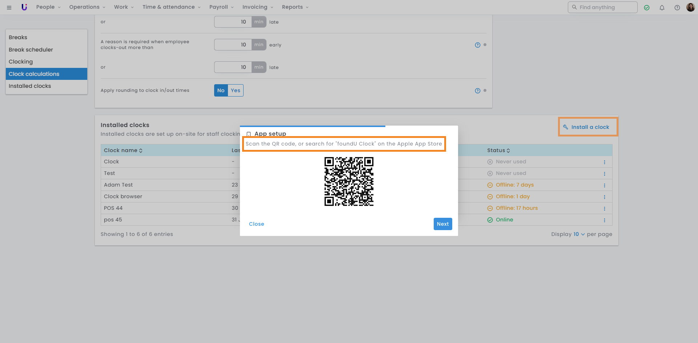The height and width of the screenshot is (343, 698).
Task: Expand the Operations menu
Action: point(87,7)
